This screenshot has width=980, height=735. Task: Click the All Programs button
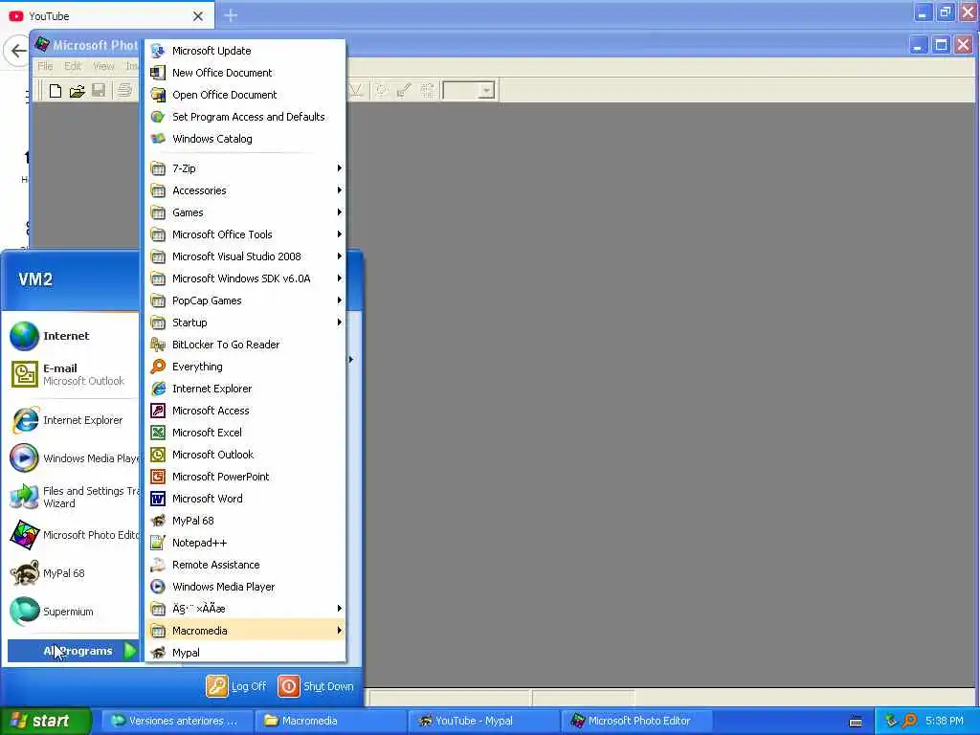(73, 651)
